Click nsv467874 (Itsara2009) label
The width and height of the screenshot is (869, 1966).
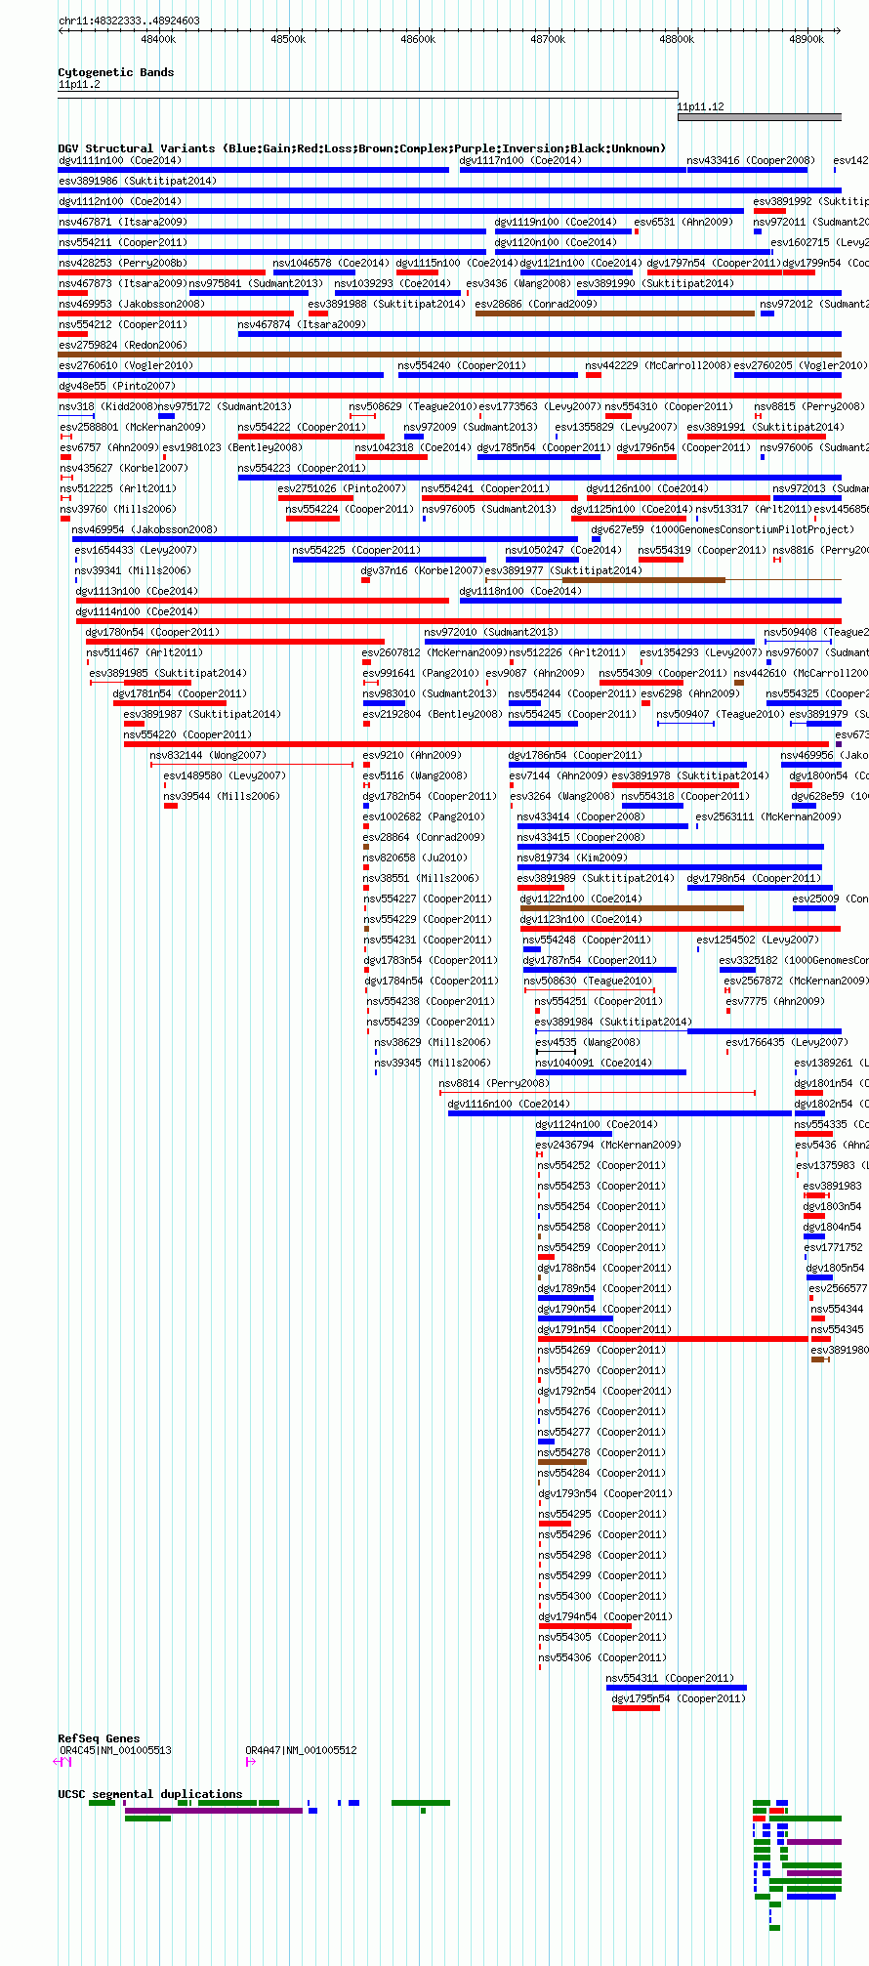click(x=302, y=324)
